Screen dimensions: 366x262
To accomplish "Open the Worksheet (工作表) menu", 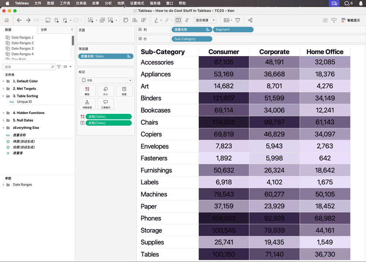I will [65, 3].
